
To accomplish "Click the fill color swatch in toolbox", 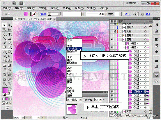I will (6, 90).
